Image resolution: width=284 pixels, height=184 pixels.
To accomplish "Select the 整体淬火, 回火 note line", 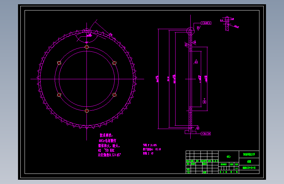I will coord(109,146).
